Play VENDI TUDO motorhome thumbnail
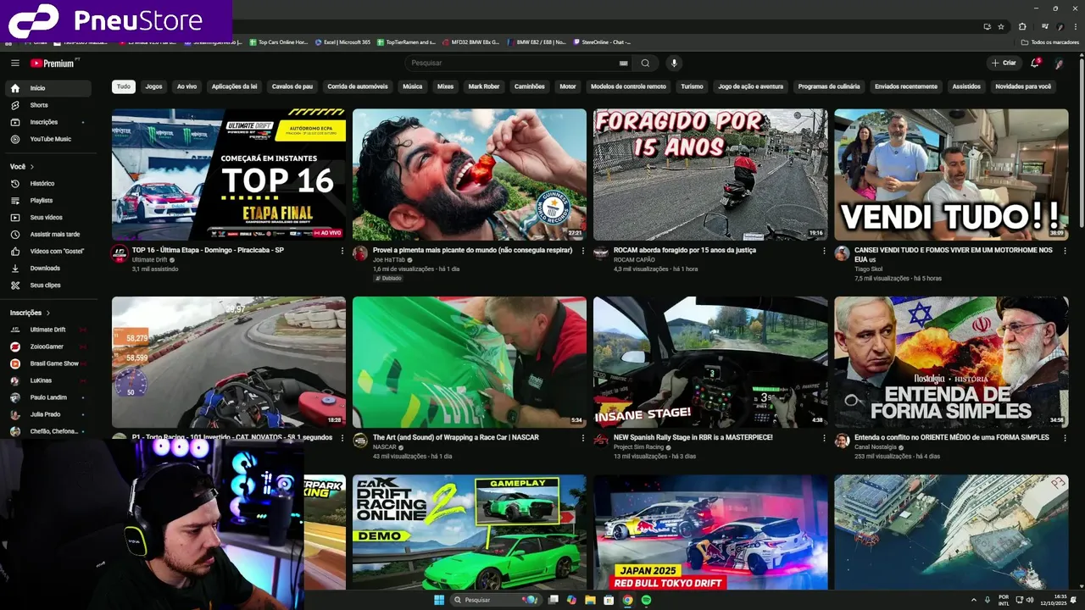 951,175
